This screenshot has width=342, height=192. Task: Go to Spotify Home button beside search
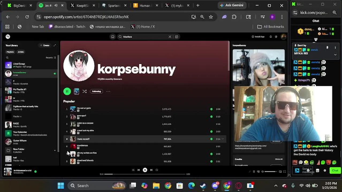113,37
